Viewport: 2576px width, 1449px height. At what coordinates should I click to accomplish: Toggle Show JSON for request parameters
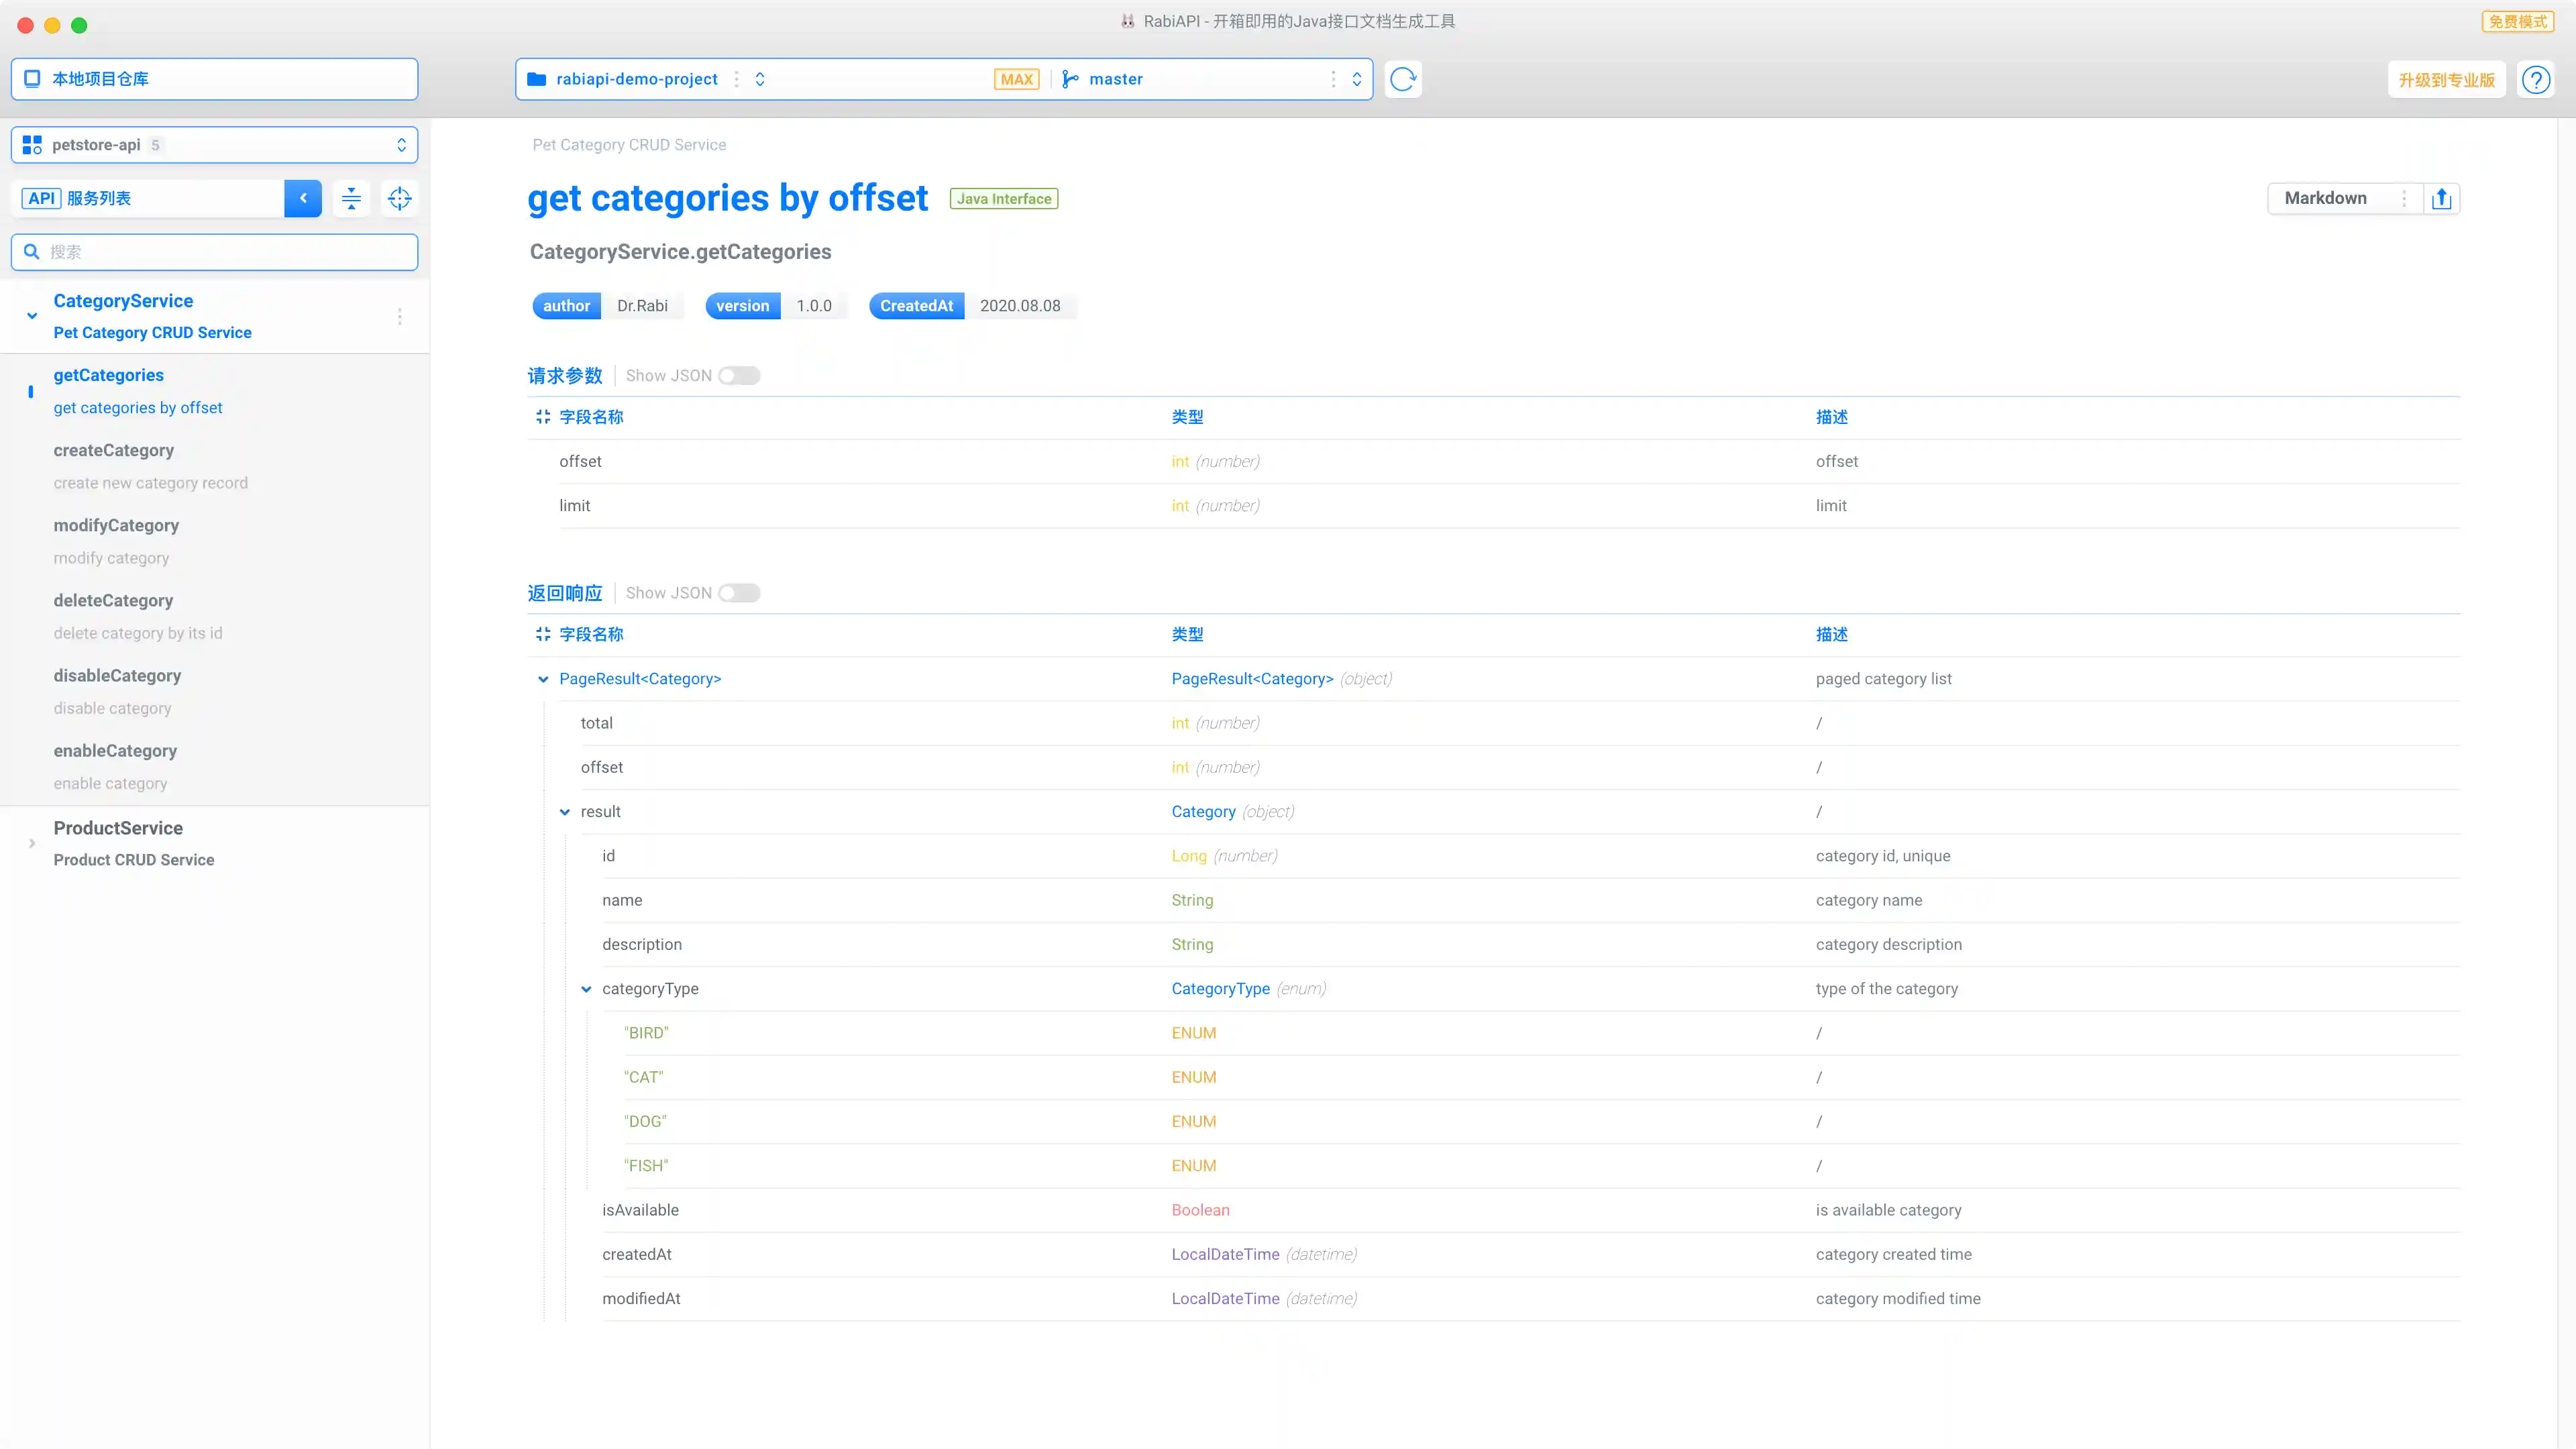click(739, 376)
